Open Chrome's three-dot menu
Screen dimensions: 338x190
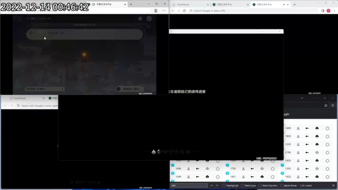click(334, 11)
